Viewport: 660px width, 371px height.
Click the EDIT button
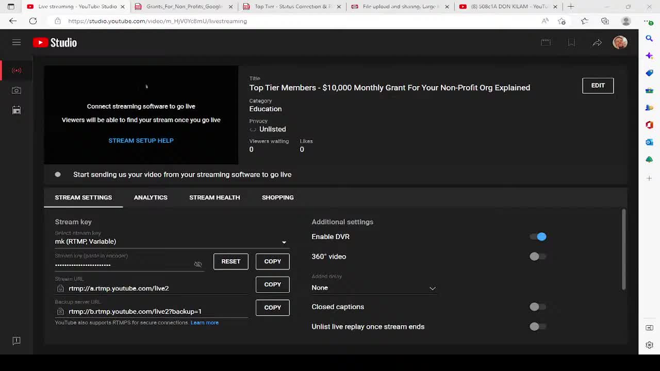598,86
